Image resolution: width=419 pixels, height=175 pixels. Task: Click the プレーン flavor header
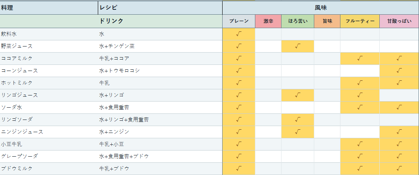coord(239,21)
